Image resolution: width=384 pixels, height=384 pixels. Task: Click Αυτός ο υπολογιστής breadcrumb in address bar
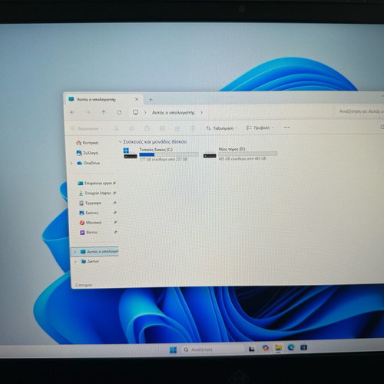click(x=174, y=113)
